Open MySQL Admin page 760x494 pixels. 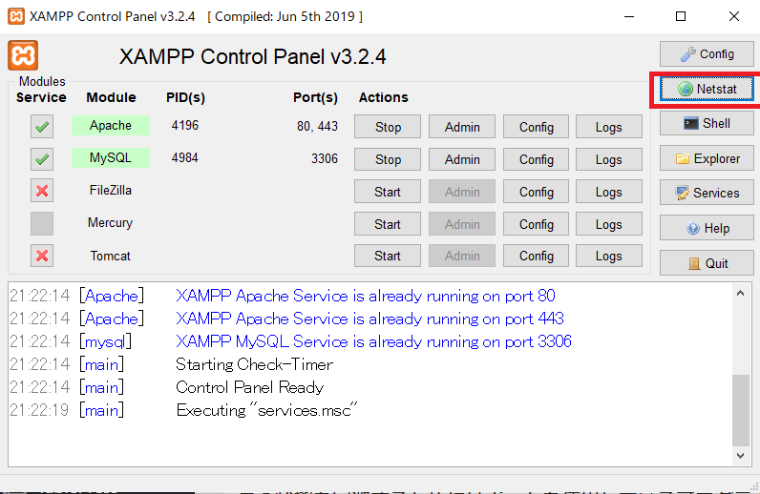pyautogui.click(x=462, y=159)
